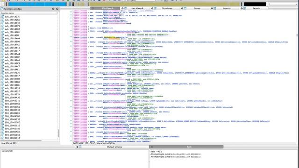
Task: Click the Functions window title icon
Action: coord(2,9)
